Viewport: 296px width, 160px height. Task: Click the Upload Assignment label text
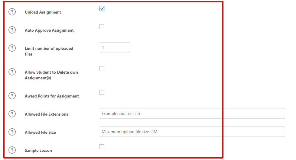(43, 12)
